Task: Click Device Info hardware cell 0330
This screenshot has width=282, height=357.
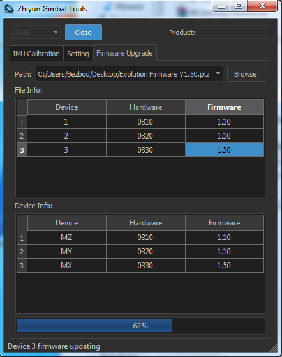Action: [145, 266]
